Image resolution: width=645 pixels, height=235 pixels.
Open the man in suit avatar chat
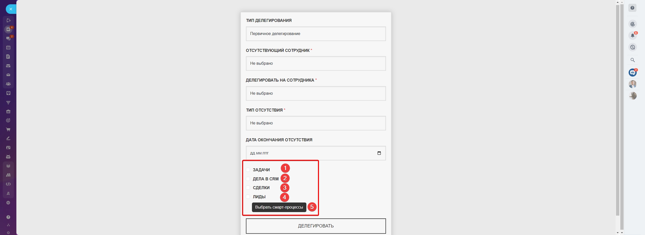(633, 84)
